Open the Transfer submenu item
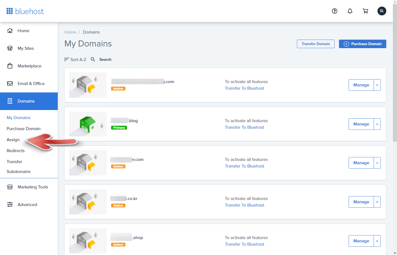 (x=14, y=162)
